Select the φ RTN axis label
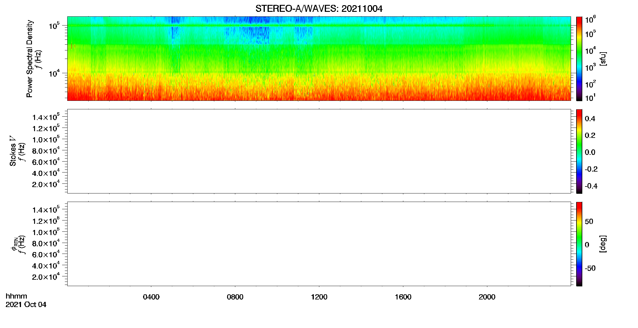 [14, 244]
